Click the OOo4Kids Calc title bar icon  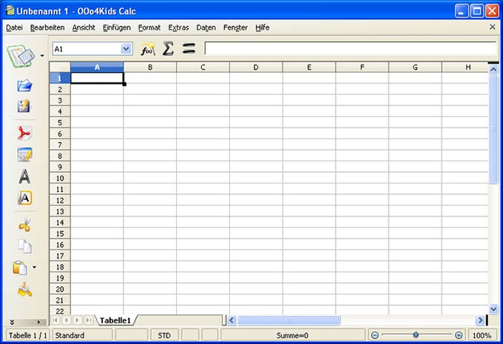pos(10,10)
